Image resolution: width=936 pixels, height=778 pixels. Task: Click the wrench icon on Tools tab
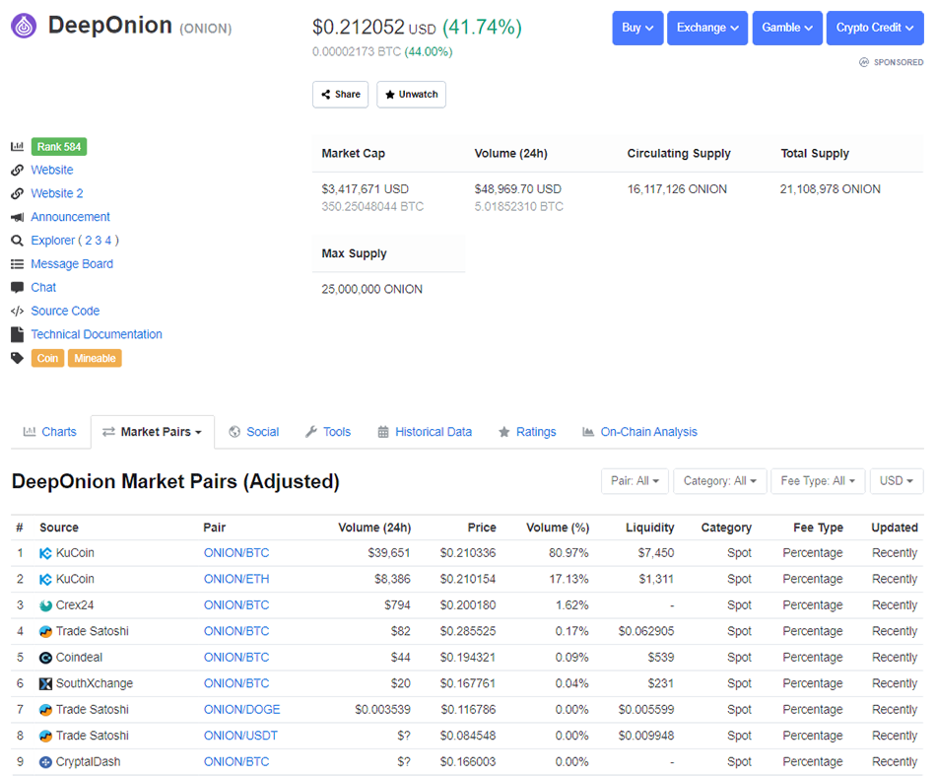point(311,432)
